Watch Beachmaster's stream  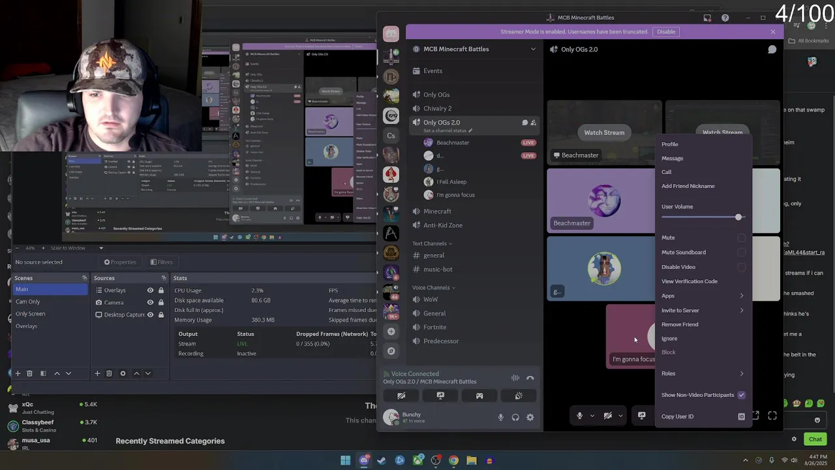(604, 133)
